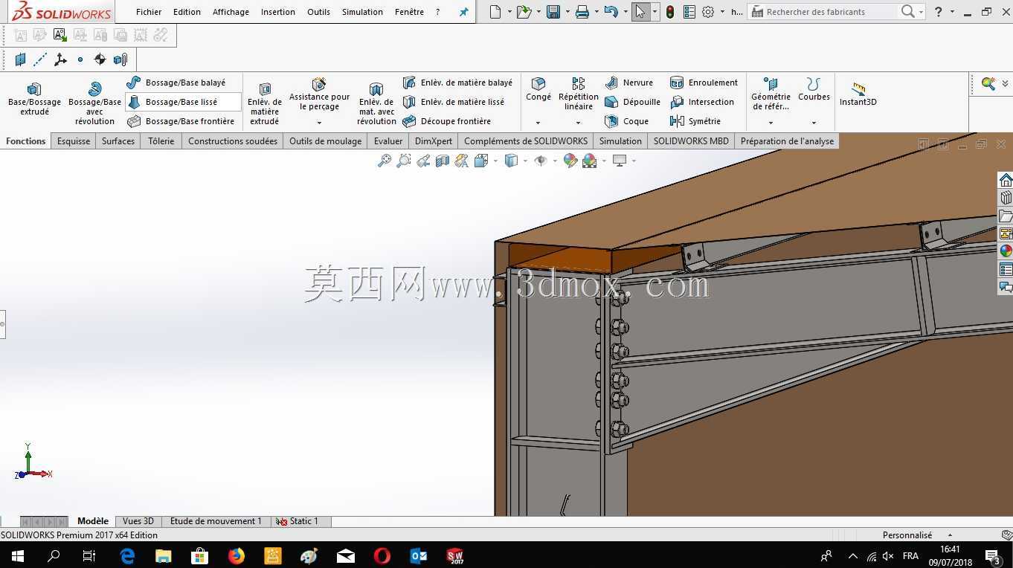Expand the Personnalisé units dropdown
1013x568 pixels.
pos(950,535)
